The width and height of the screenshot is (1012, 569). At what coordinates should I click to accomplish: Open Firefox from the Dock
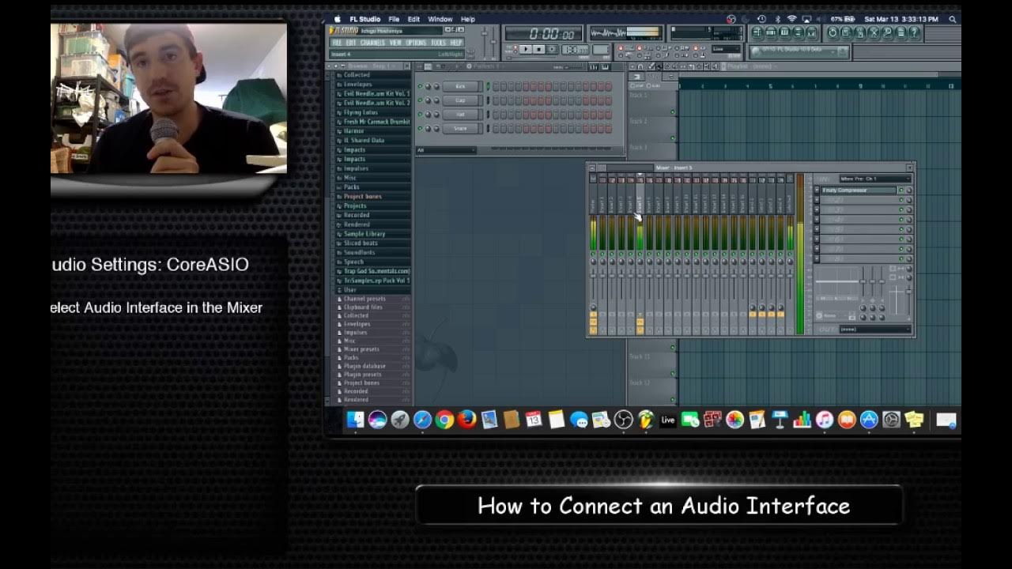tap(466, 420)
